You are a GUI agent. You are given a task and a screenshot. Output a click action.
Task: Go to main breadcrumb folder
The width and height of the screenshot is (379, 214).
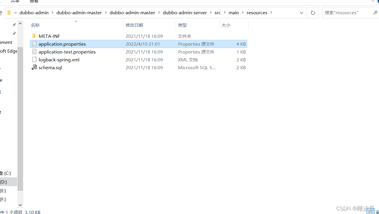234,13
